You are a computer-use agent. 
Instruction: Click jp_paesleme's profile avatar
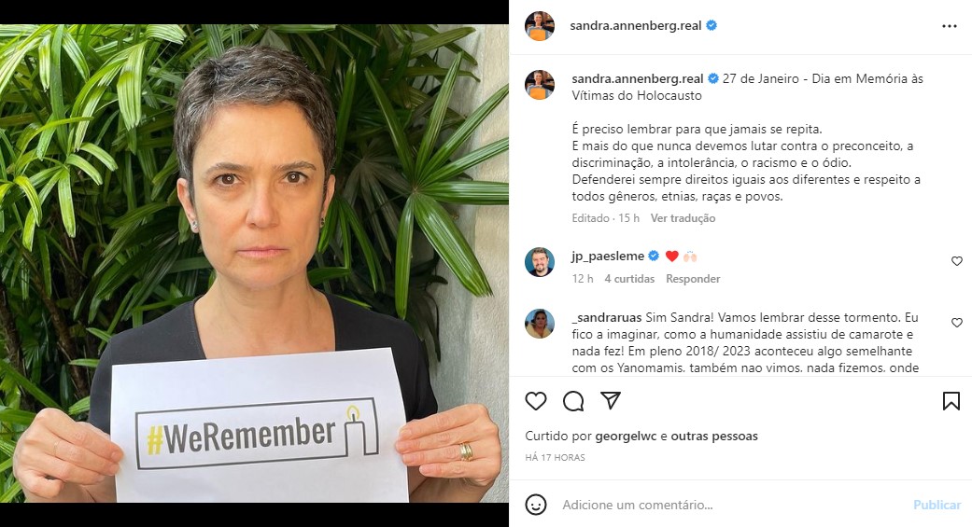click(540, 262)
